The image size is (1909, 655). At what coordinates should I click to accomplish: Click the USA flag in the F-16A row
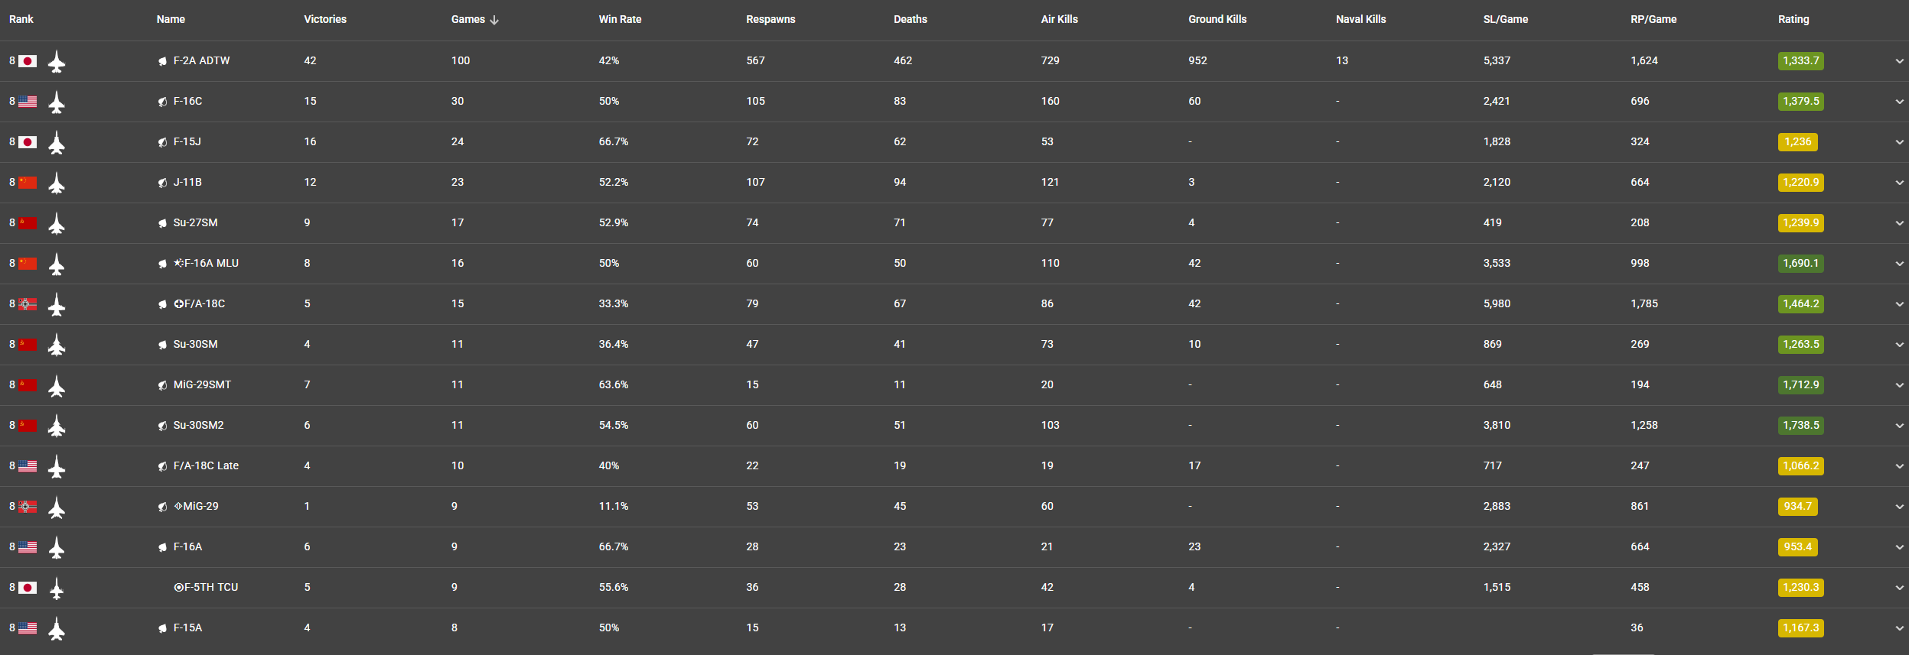click(28, 547)
